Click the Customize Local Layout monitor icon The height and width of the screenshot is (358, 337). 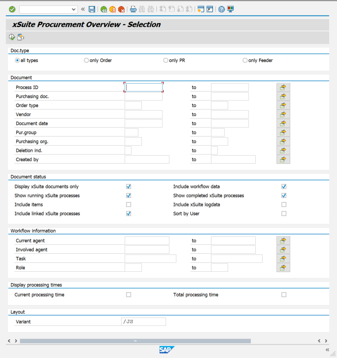point(230,9)
